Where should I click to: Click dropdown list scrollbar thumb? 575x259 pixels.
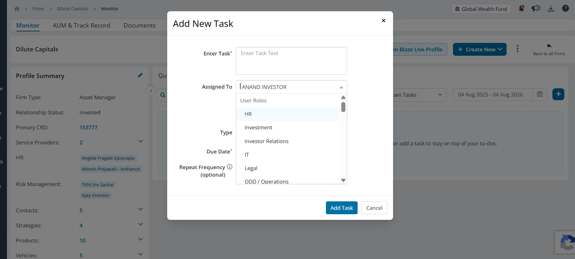point(343,107)
